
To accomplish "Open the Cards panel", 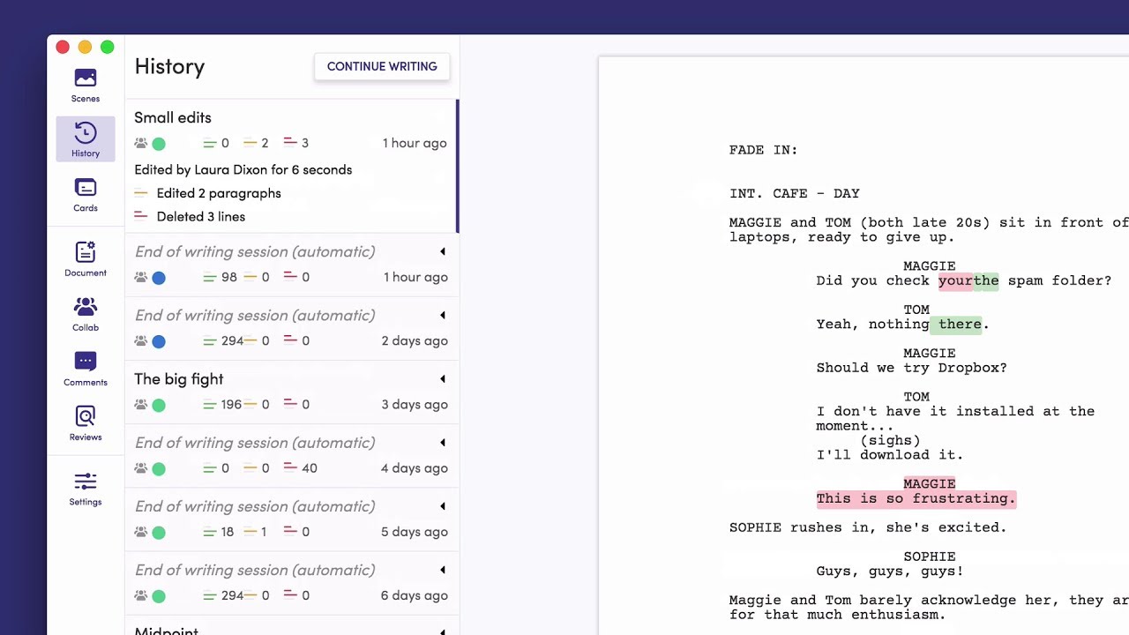I will [x=85, y=193].
